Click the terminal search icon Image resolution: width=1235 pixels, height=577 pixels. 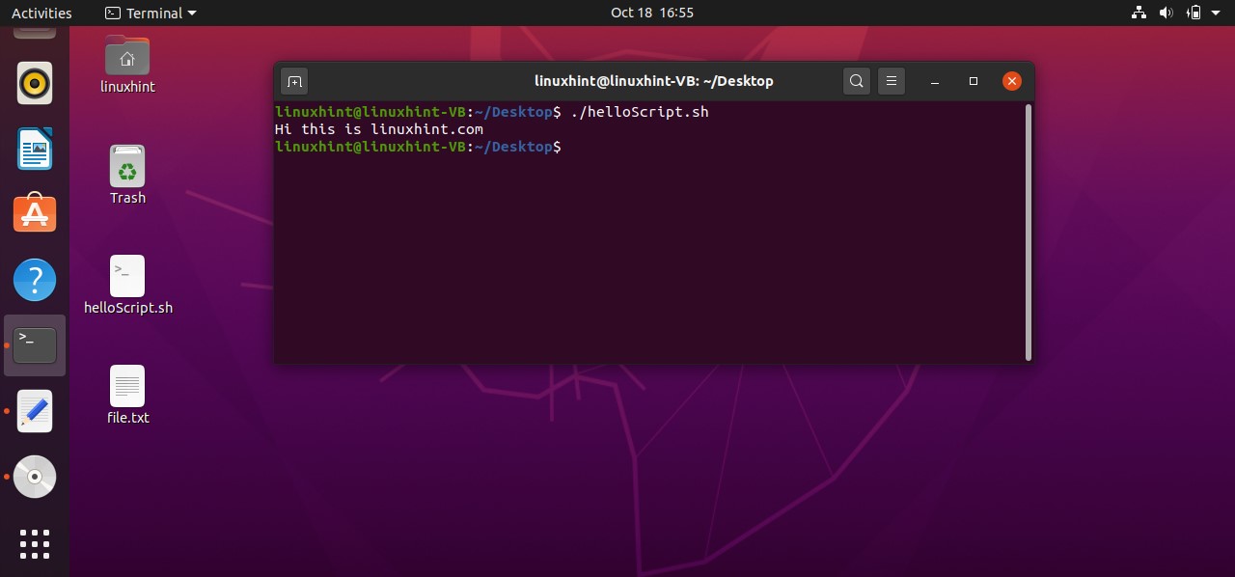click(x=856, y=81)
